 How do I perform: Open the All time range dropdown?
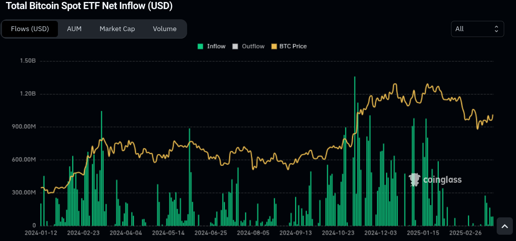click(x=477, y=29)
